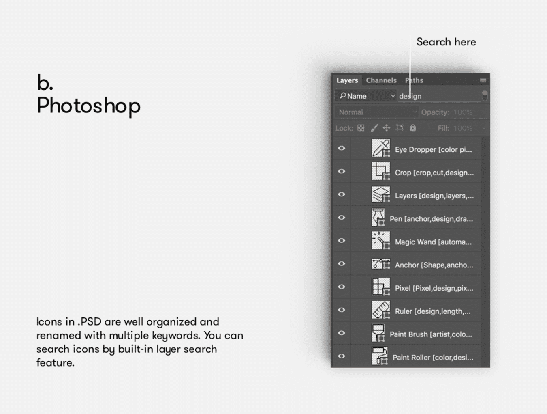
Task: Hide the Crop layer using eye icon
Action: [x=342, y=171]
